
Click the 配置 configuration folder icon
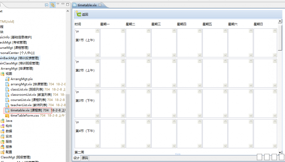[3, 152]
